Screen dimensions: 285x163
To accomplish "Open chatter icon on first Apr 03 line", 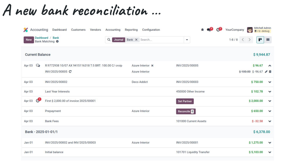I will click(38, 65).
